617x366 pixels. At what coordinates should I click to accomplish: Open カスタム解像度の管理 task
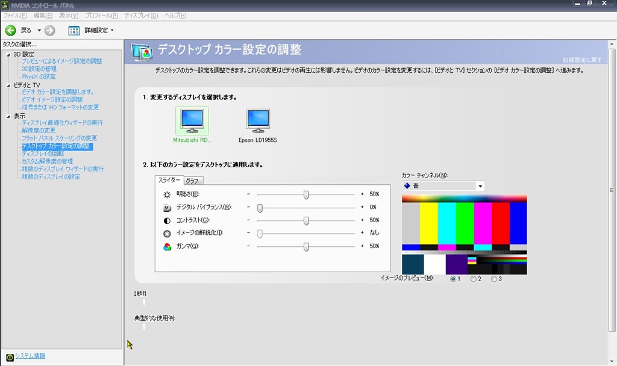coord(47,161)
